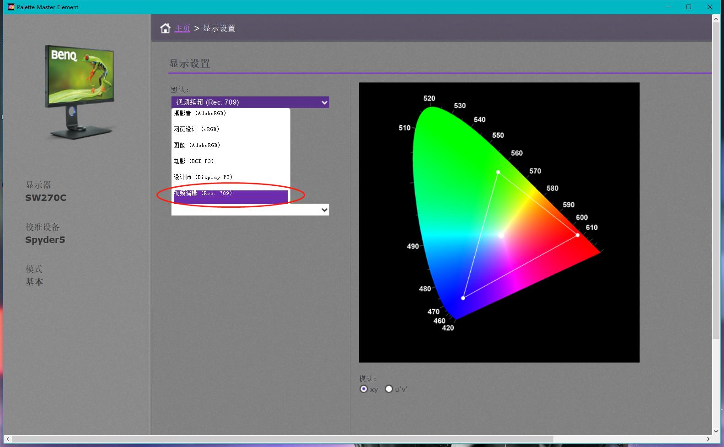This screenshot has width=724, height=447.
Task: Expand the second empty dropdown arrow
Action: [324, 210]
